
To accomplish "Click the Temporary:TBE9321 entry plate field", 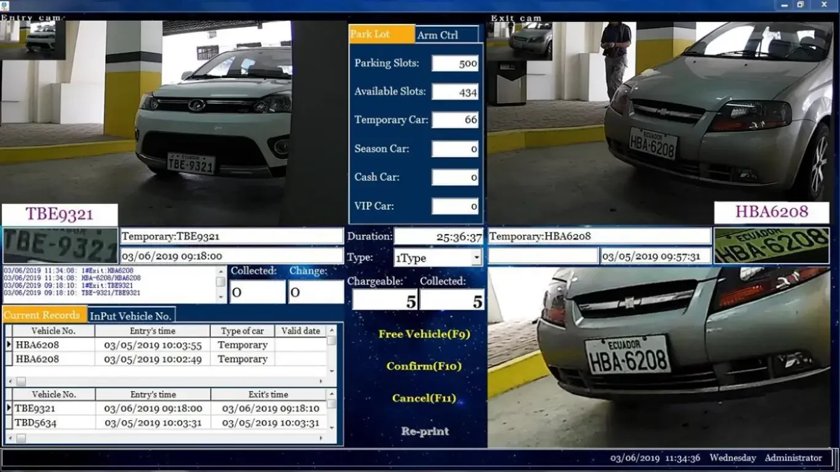I will tap(231, 236).
